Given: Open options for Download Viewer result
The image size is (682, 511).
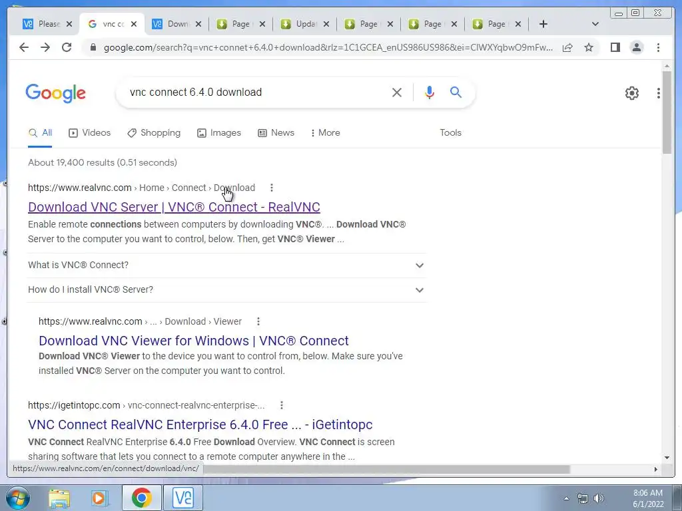Looking at the screenshot, I should 258,321.
